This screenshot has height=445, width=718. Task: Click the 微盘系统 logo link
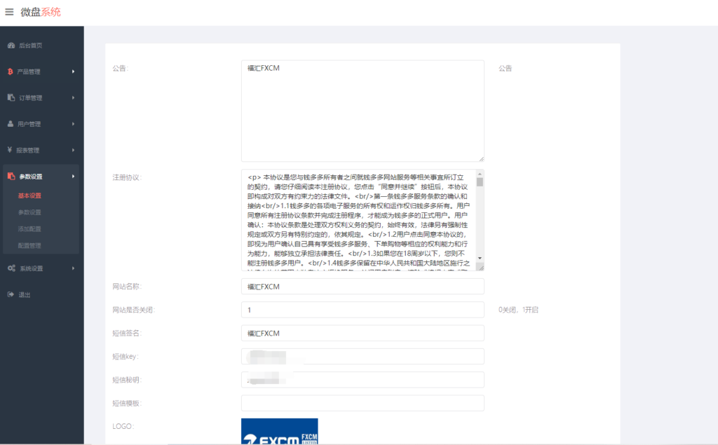point(41,12)
